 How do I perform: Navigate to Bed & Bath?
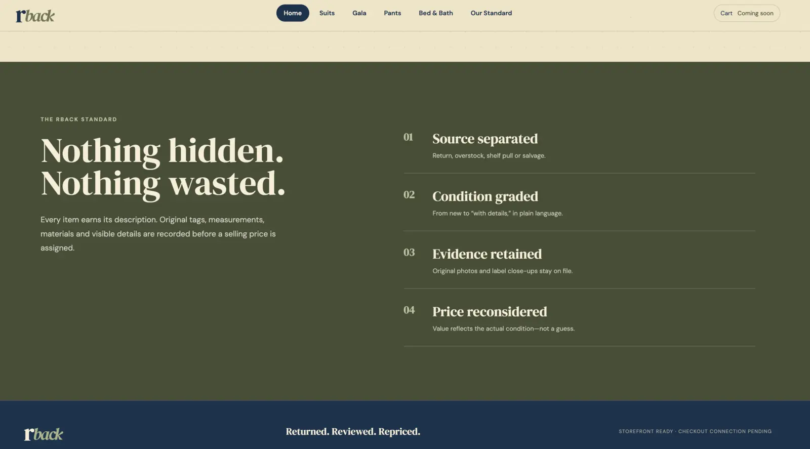click(436, 13)
